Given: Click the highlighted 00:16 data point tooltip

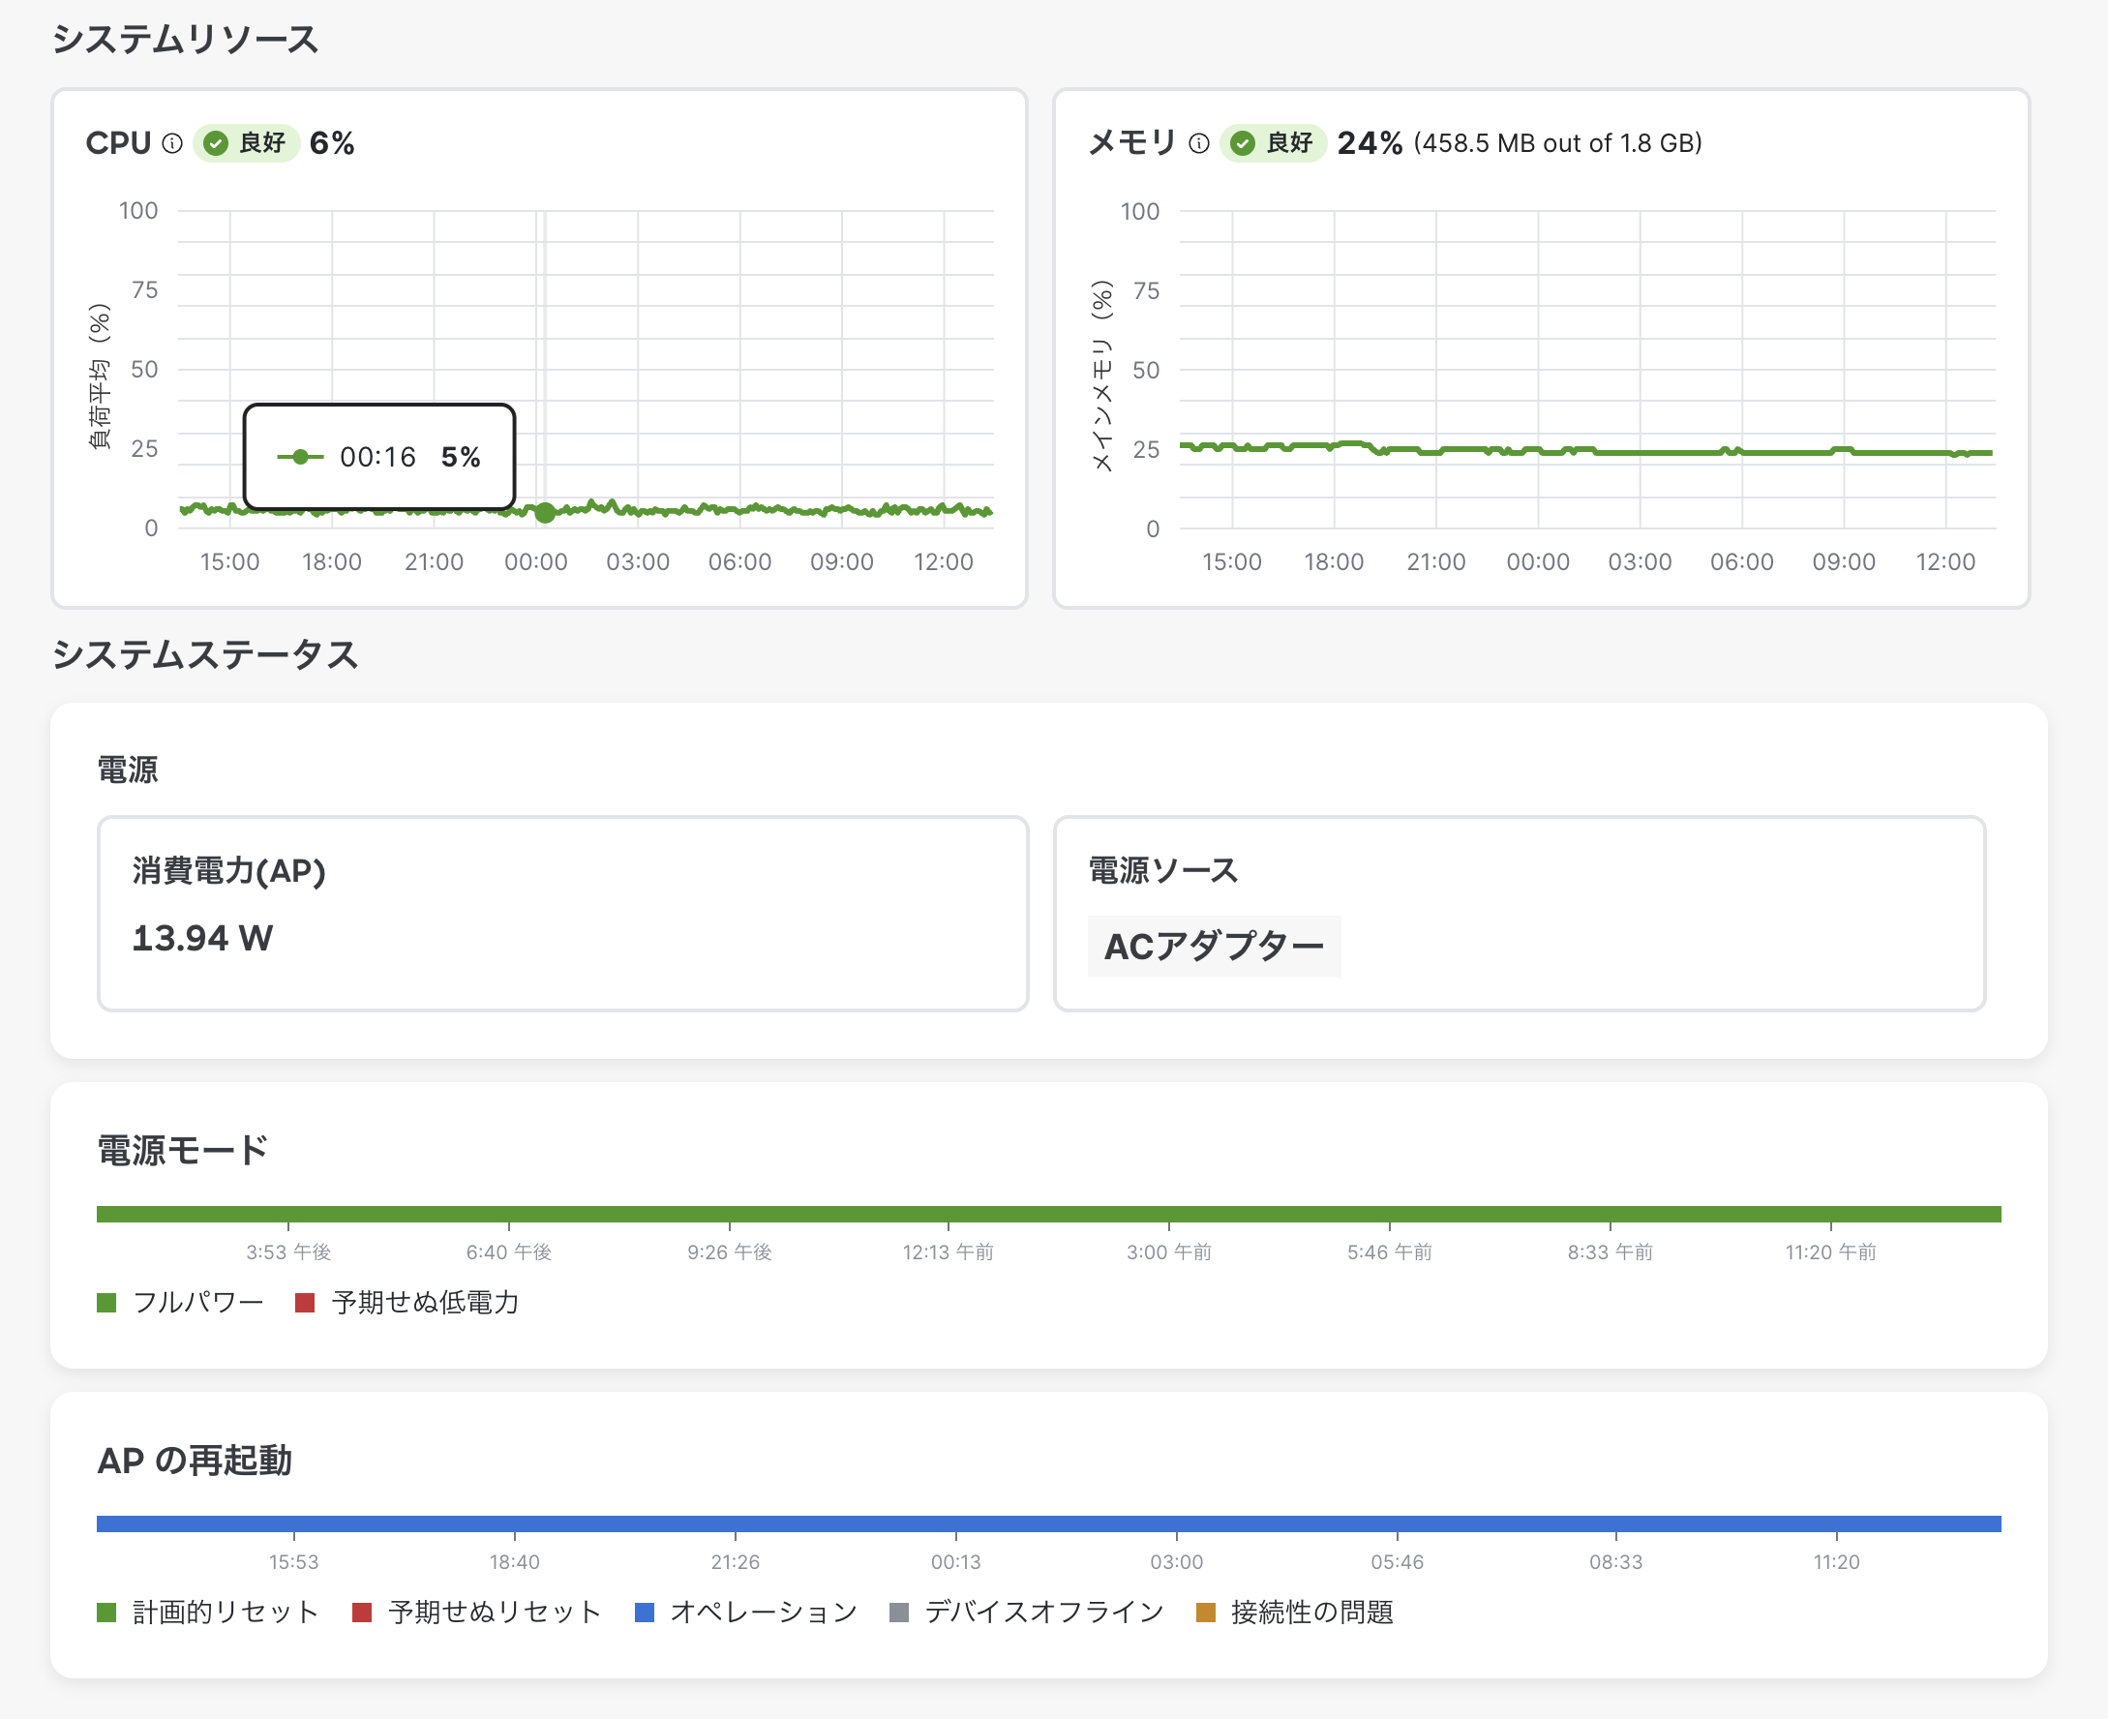Looking at the screenshot, I should 381,458.
